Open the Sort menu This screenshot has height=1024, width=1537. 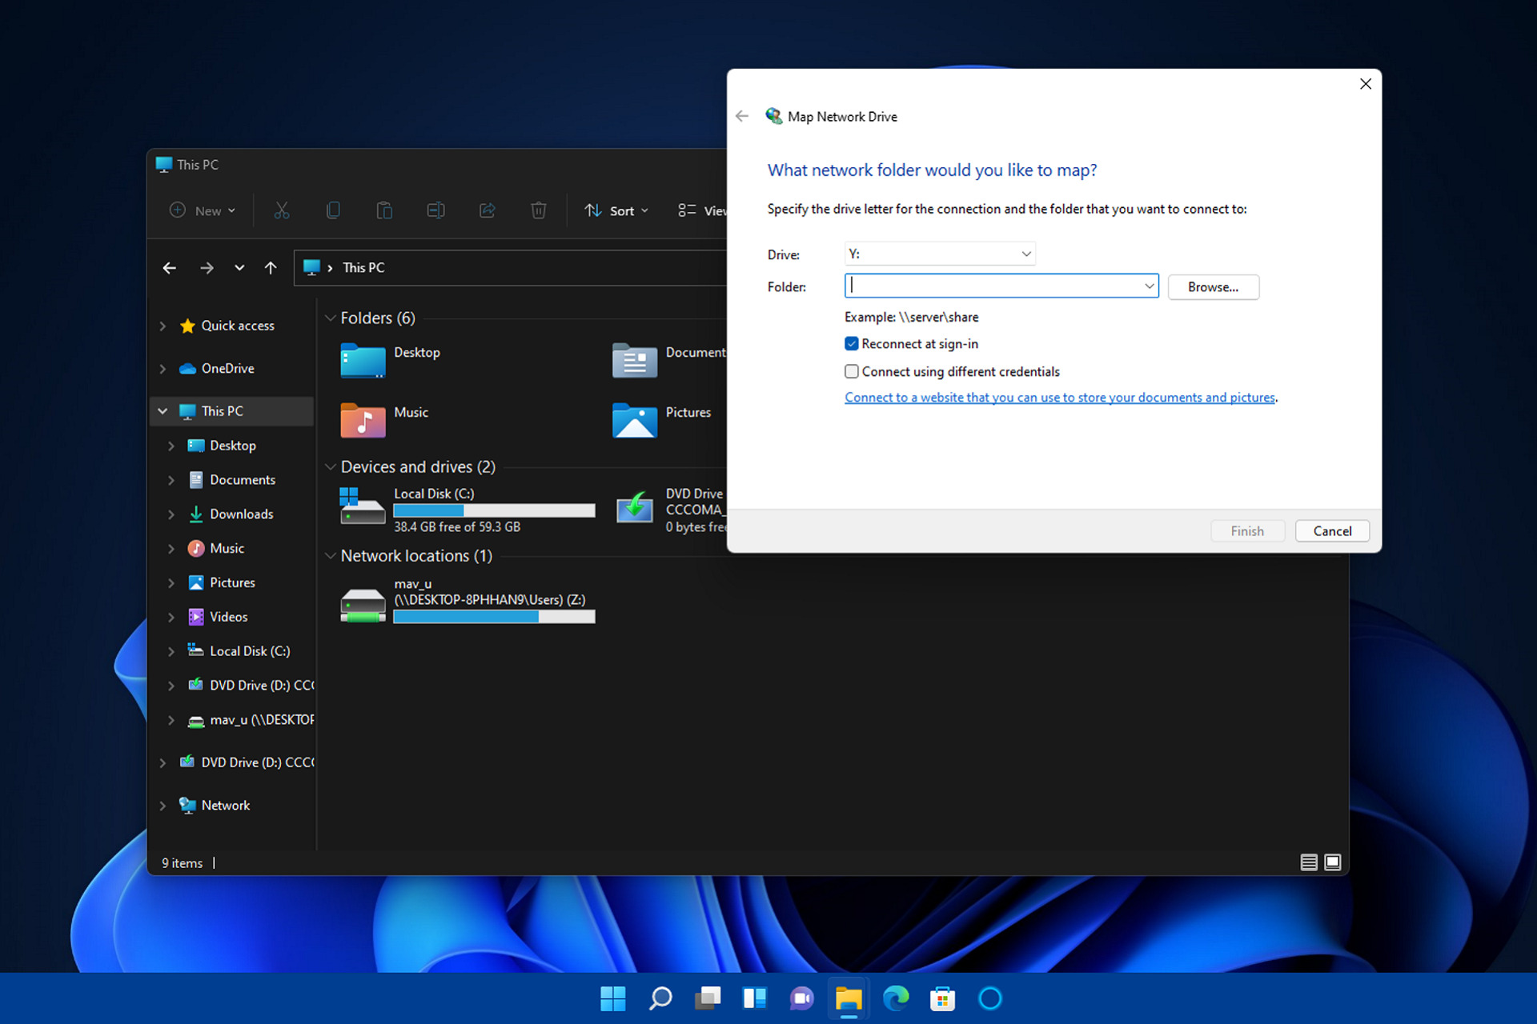(x=616, y=210)
